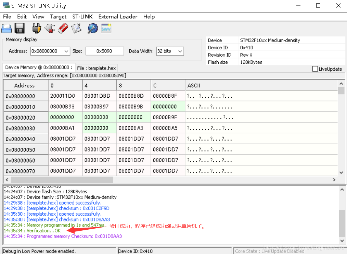This screenshot has width=347, height=254.
Task: Disconnect from target toolbar icon
Action: point(50,28)
